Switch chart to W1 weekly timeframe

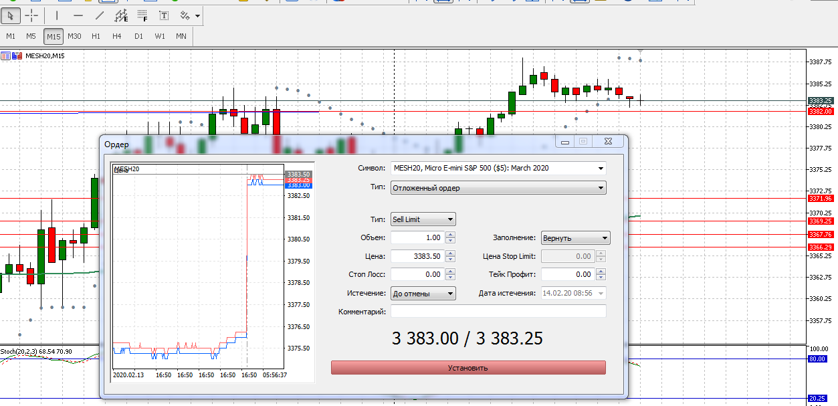click(160, 36)
